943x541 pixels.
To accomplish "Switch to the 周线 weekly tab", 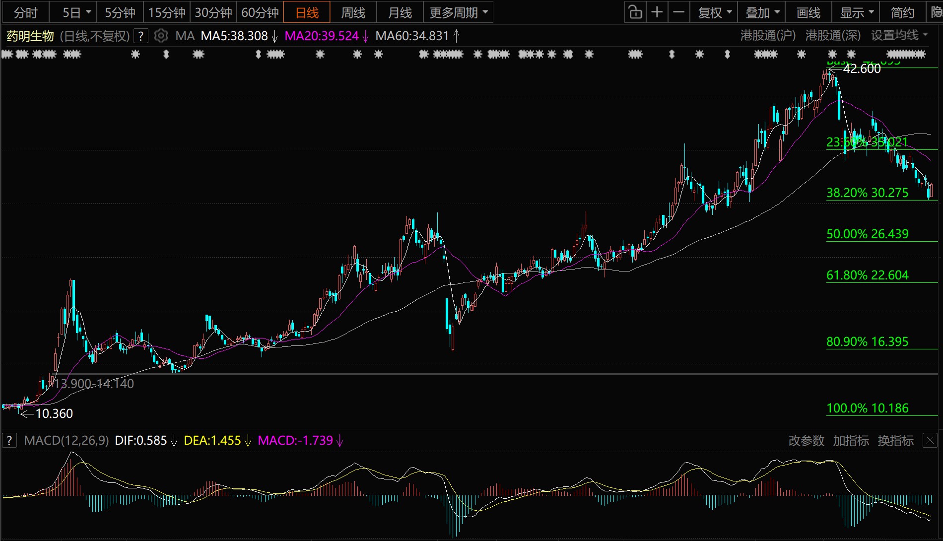I will [353, 12].
